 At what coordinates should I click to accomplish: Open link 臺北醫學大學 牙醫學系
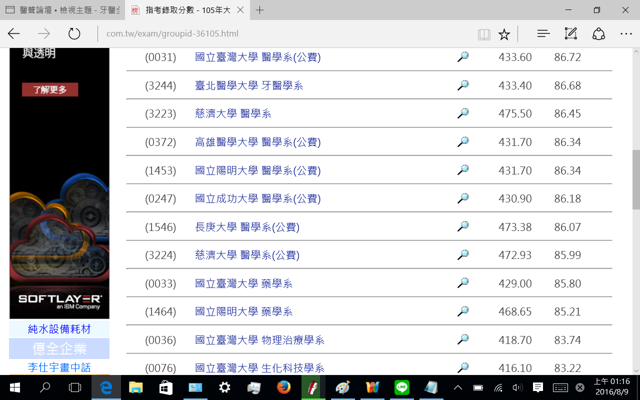pos(249,85)
